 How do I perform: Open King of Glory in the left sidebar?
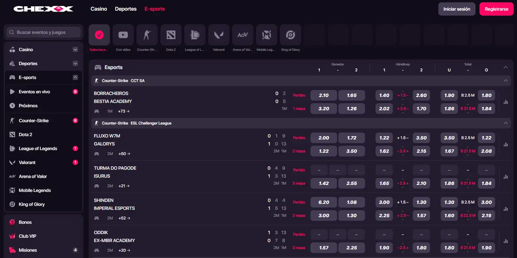pyautogui.click(x=43, y=204)
